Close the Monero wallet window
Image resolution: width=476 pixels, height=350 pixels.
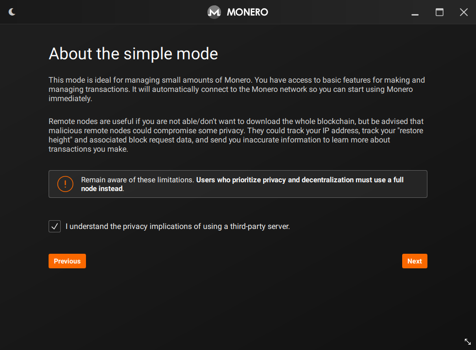[464, 12]
